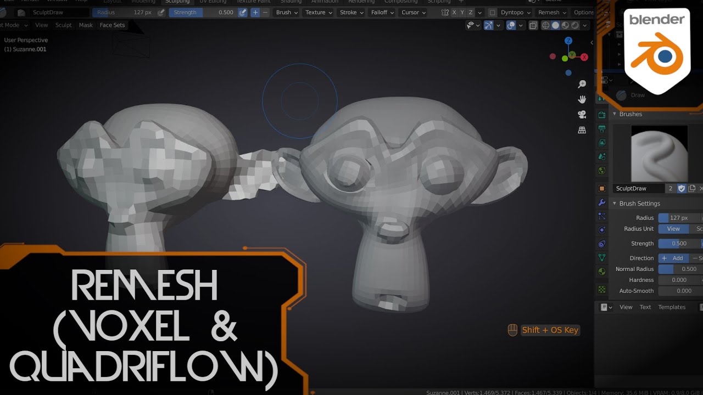
Task: Open the Face Sets menu
Action: [112, 25]
